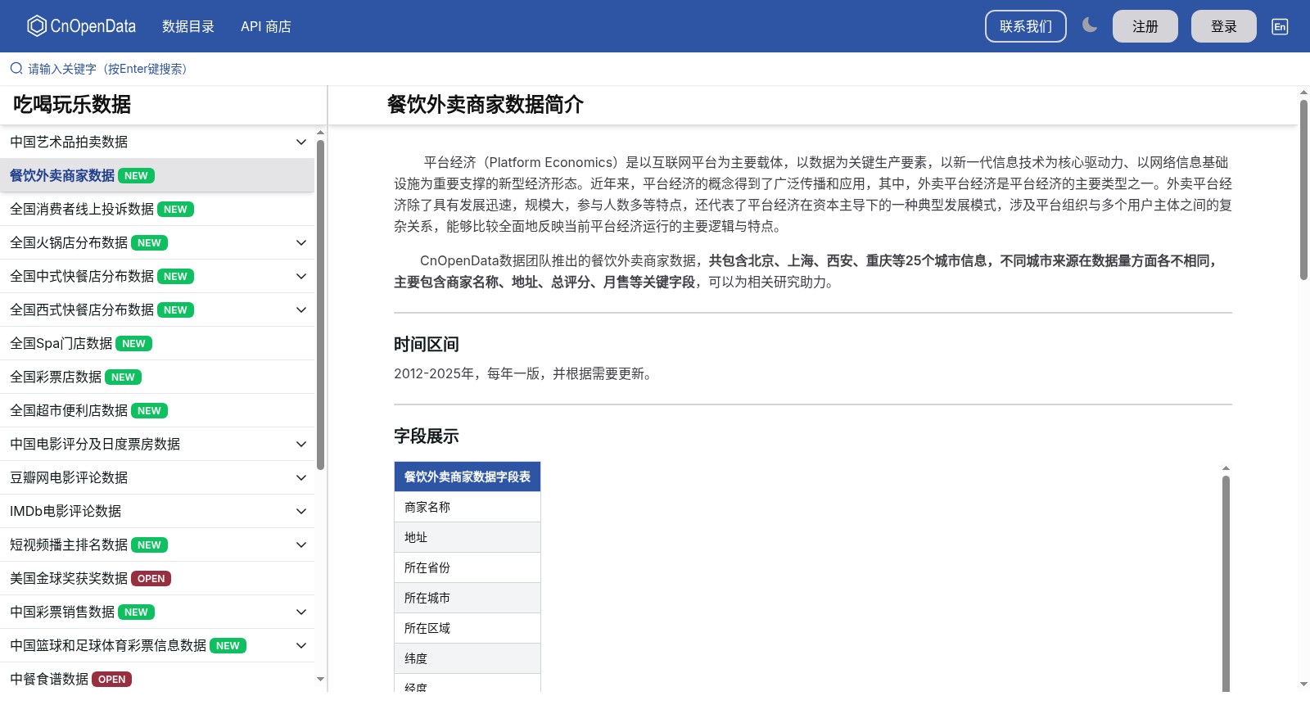
Task: Open the 数据目录 menu
Action: pyautogui.click(x=188, y=26)
